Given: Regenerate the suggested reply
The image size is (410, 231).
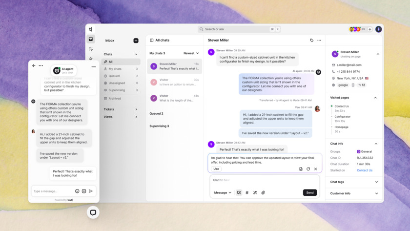Looking at the screenshot, I should point(308,169).
